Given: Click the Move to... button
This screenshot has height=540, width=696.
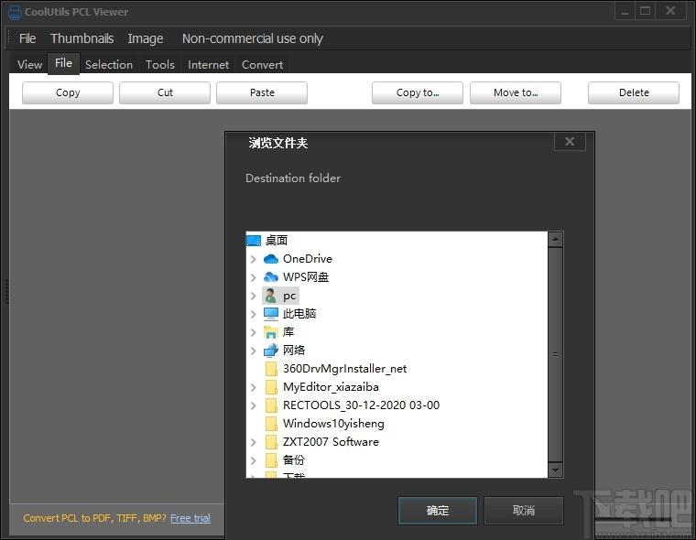Looking at the screenshot, I should point(516,92).
